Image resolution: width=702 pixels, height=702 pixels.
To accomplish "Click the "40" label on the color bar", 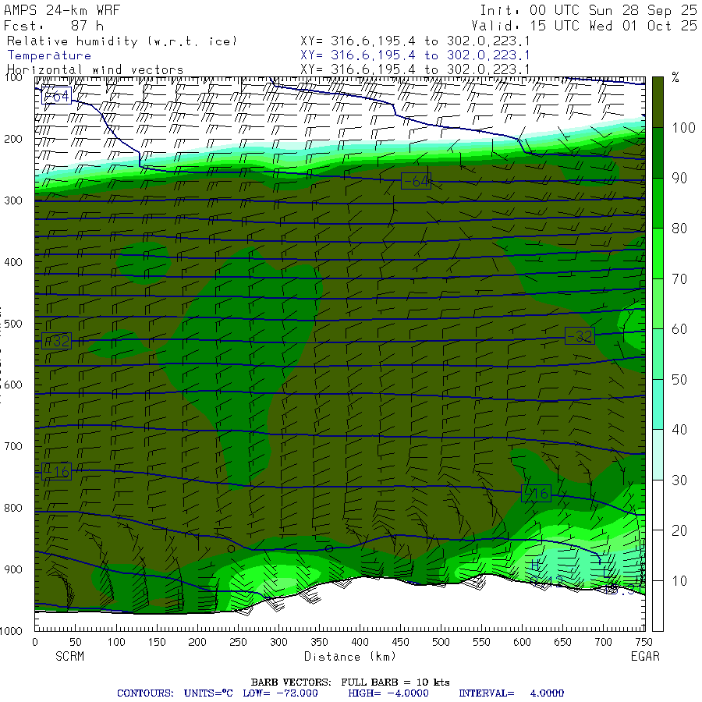I will [679, 431].
